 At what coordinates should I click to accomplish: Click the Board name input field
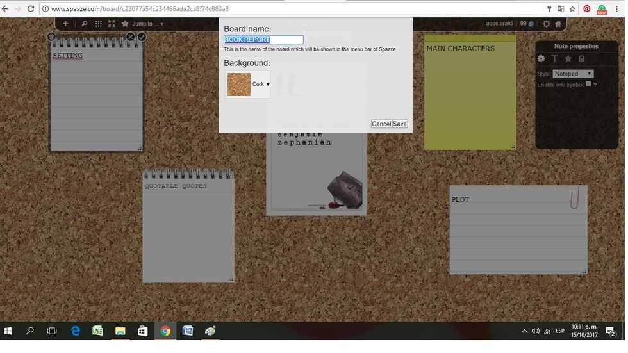coord(263,39)
